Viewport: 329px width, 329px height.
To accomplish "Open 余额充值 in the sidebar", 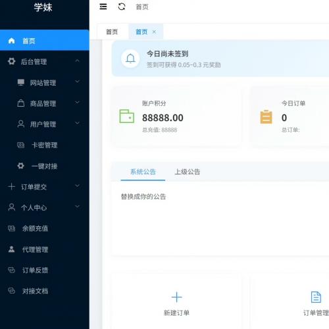I will pos(45,228).
